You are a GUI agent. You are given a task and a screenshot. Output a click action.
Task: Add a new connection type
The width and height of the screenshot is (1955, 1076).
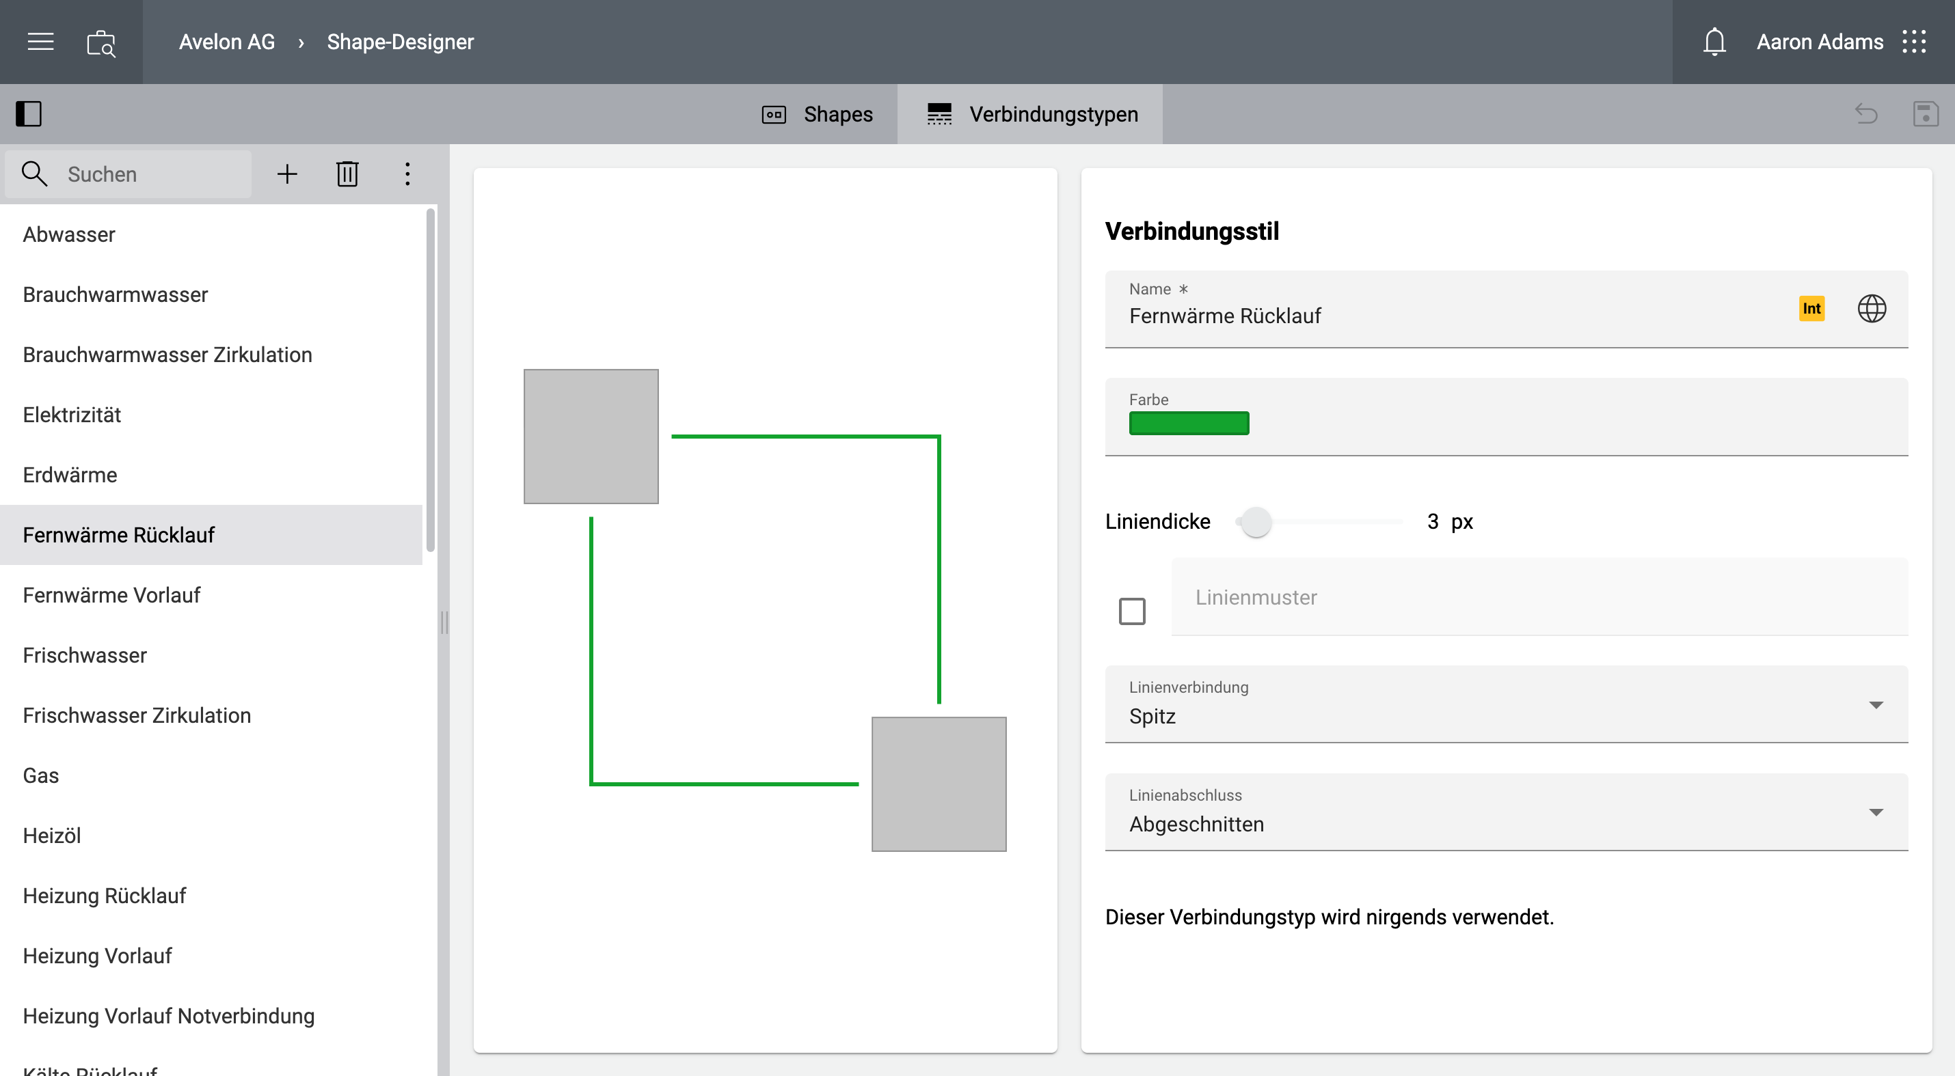(287, 174)
